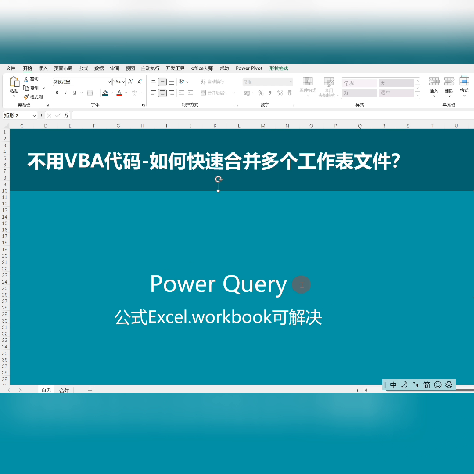The image size is (474, 474).
Task: Open the 文件 menu
Action: click(11, 68)
